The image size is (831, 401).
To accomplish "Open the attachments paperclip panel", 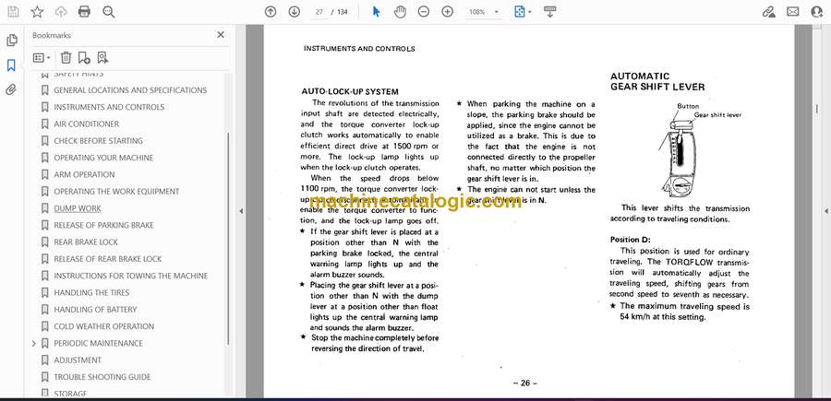I will (11, 90).
